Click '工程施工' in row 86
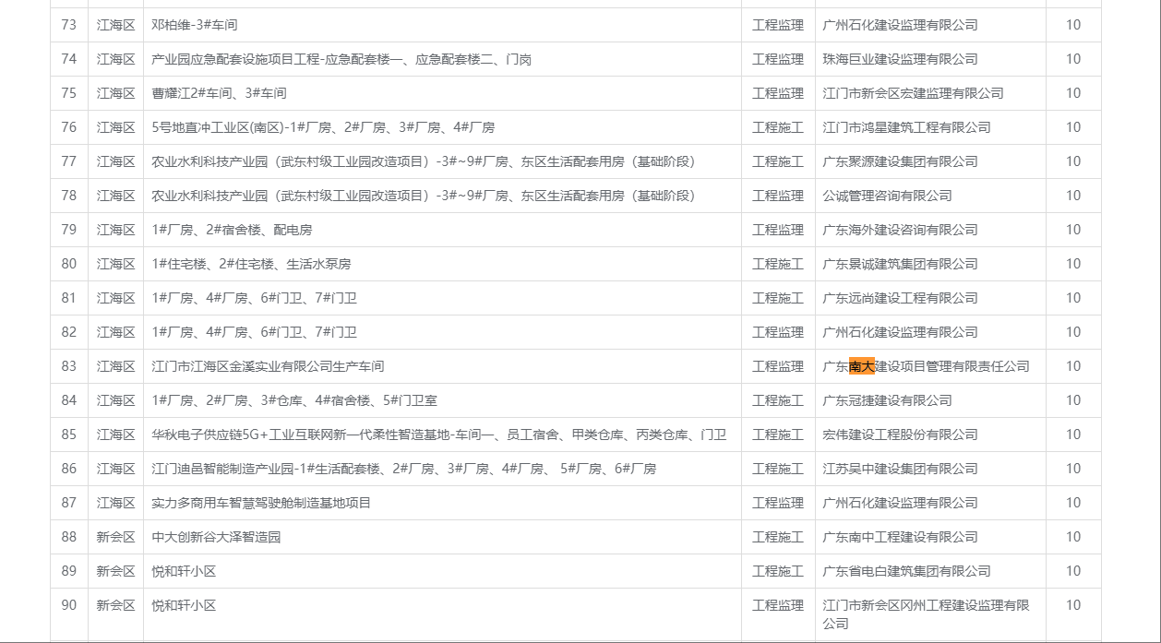This screenshot has width=1161, height=643. pyautogui.click(x=778, y=469)
